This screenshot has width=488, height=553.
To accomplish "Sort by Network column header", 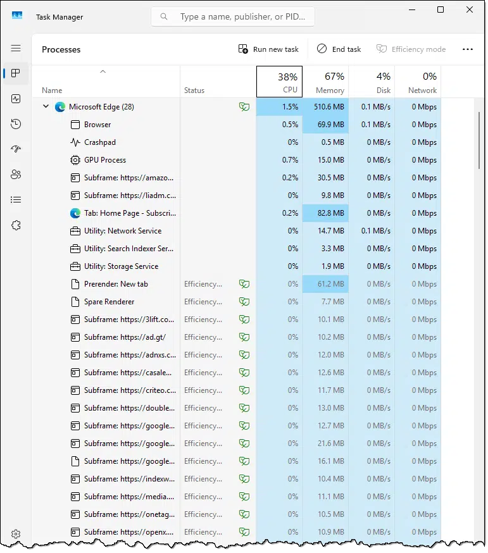I will tap(418, 82).
